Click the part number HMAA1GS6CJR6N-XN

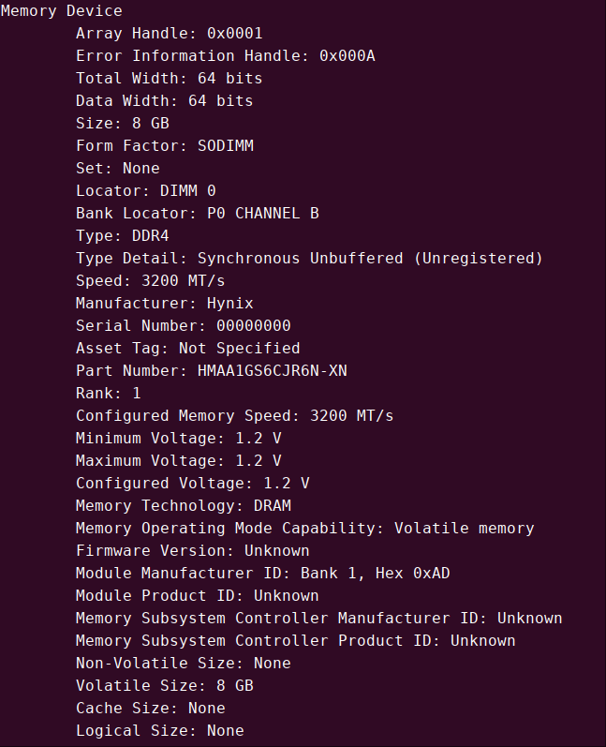pyautogui.click(x=273, y=370)
